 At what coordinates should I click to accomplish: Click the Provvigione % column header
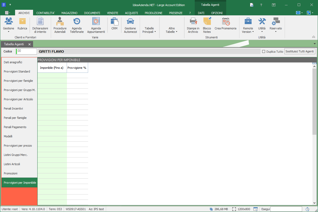point(77,68)
